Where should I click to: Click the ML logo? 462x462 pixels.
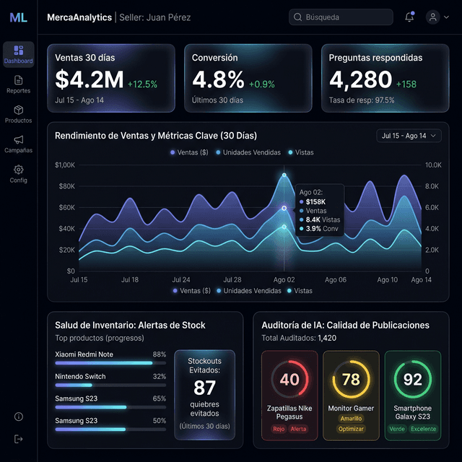[18, 17]
